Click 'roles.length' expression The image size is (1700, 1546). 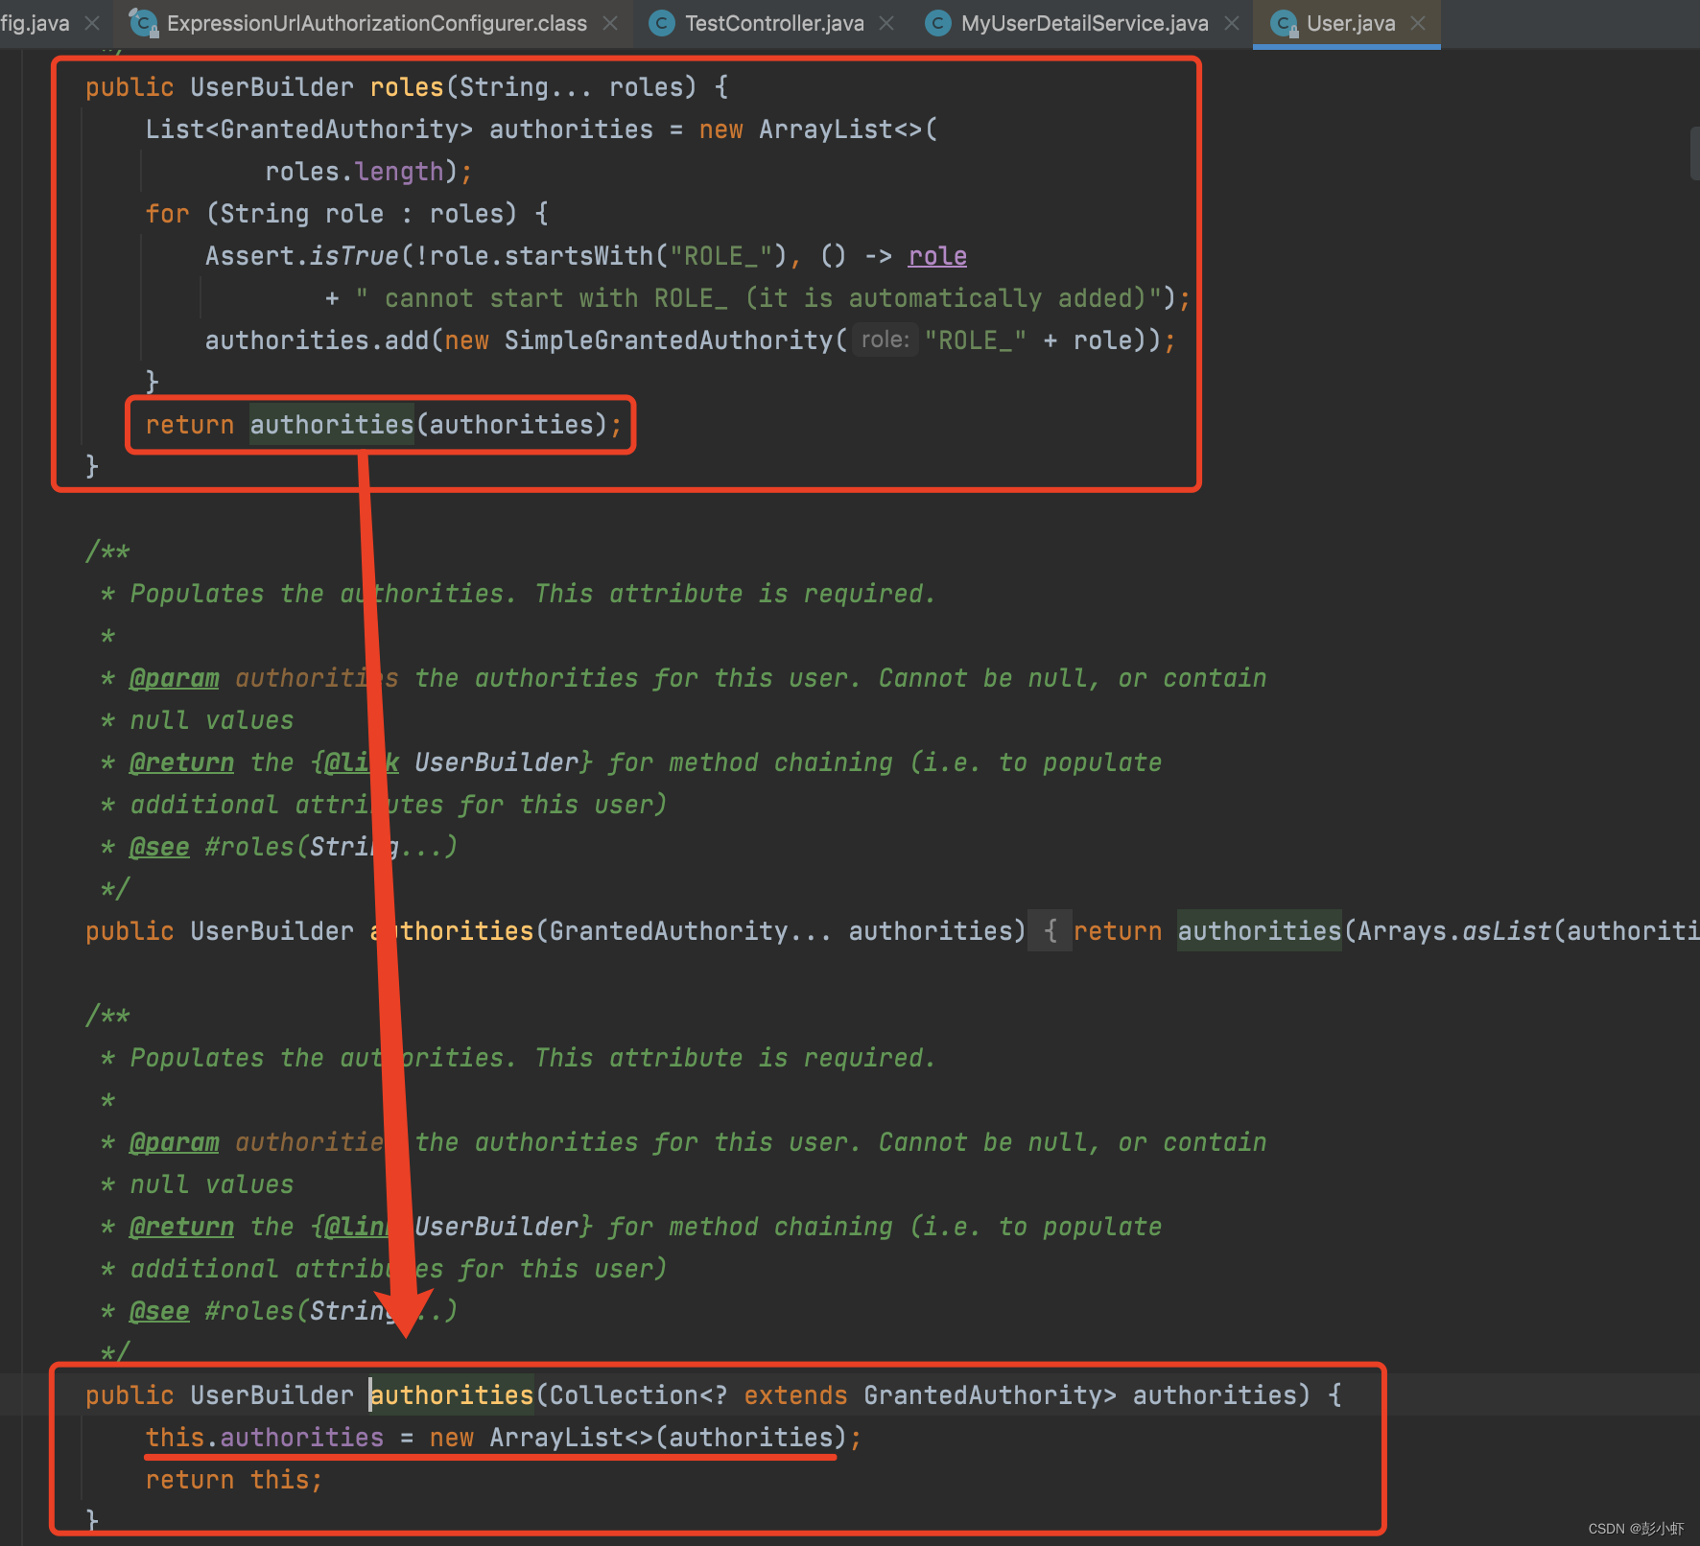tap(354, 172)
